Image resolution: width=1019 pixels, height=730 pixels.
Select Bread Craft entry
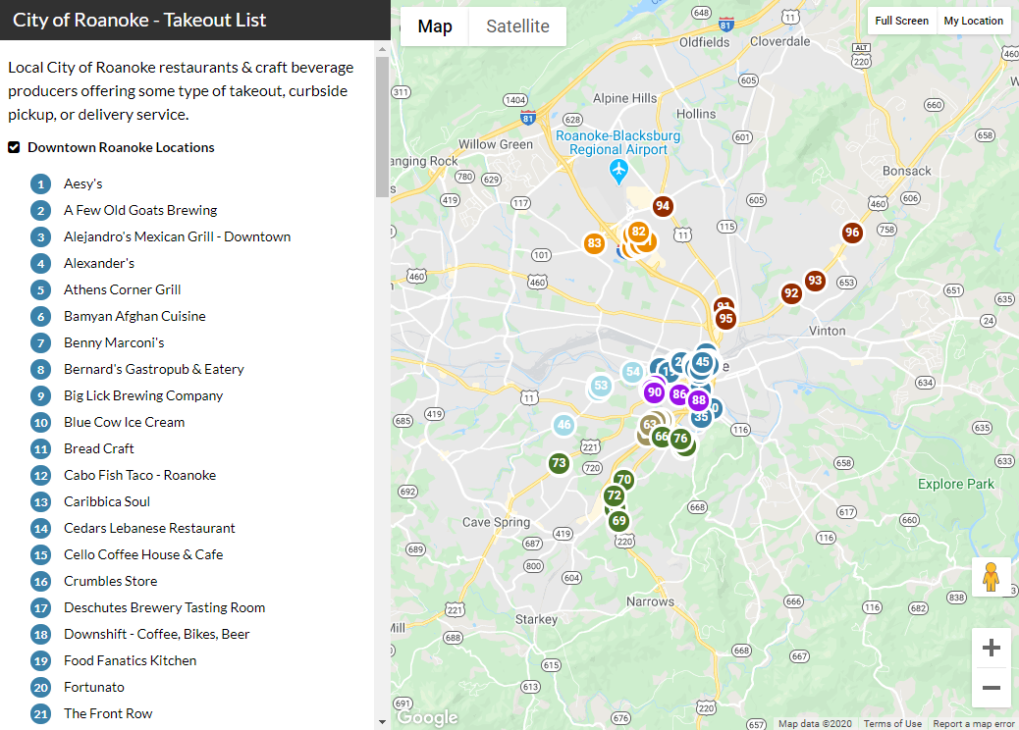(99, 448)
